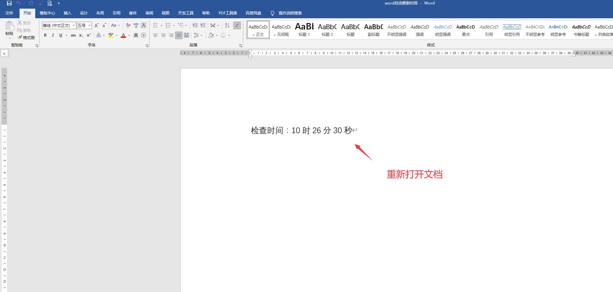Screen dimensions: 613x292
Task: Switch to the 设计 (Design) tab
Action: (84, 13)
